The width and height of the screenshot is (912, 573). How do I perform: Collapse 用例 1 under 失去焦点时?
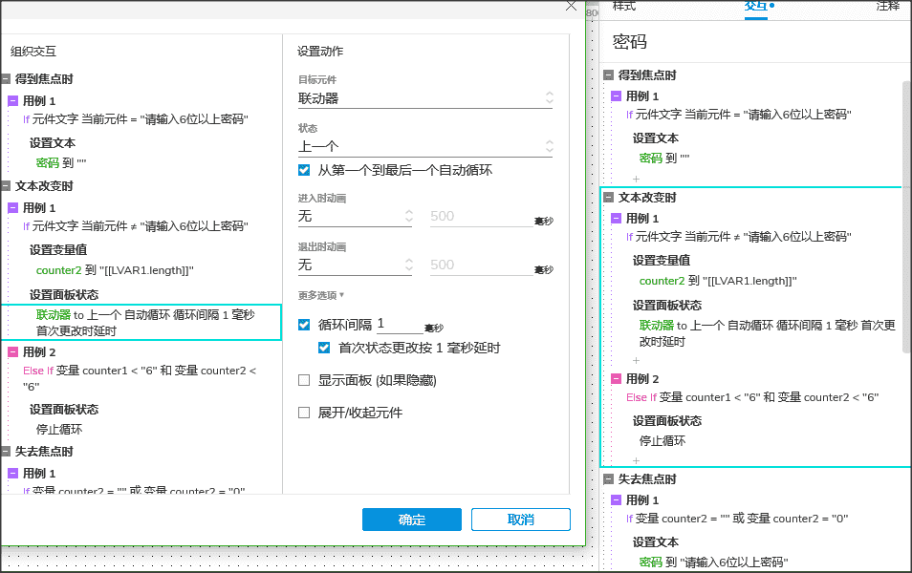tap(618, 499)
